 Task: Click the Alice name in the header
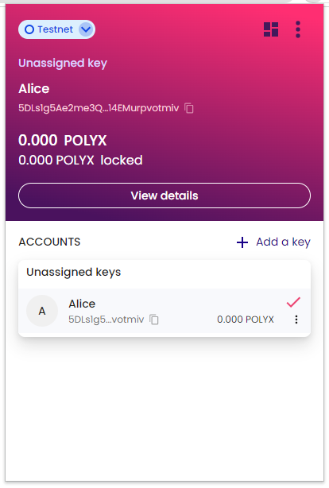click(x=34, y=89)
